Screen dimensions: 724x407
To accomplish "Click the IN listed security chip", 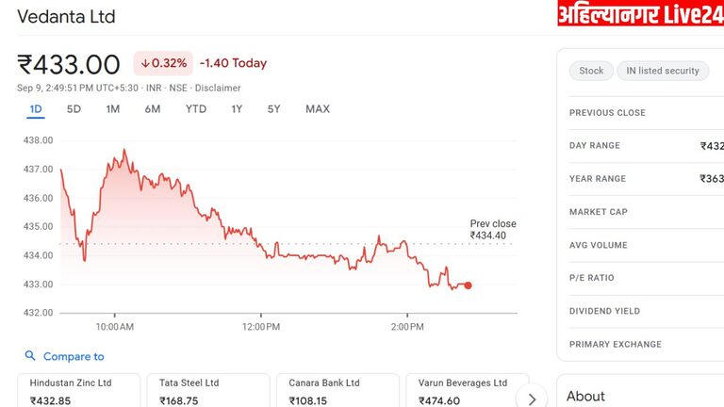I will (662, 71).
